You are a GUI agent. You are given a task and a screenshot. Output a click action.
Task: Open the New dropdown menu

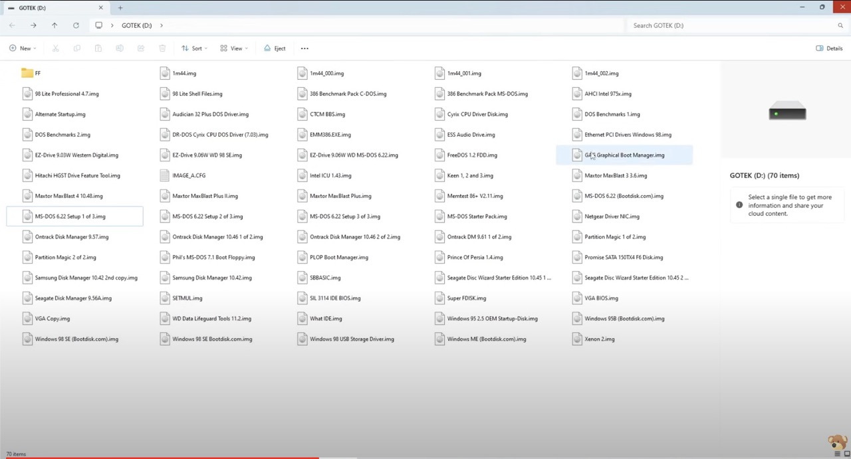click(22, 48)
